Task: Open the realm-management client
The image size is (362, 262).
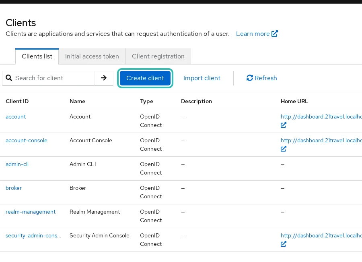Action: (31, 212)
